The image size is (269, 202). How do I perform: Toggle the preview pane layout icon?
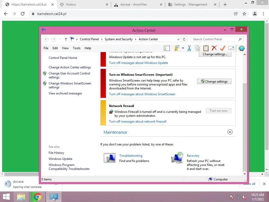167,48
